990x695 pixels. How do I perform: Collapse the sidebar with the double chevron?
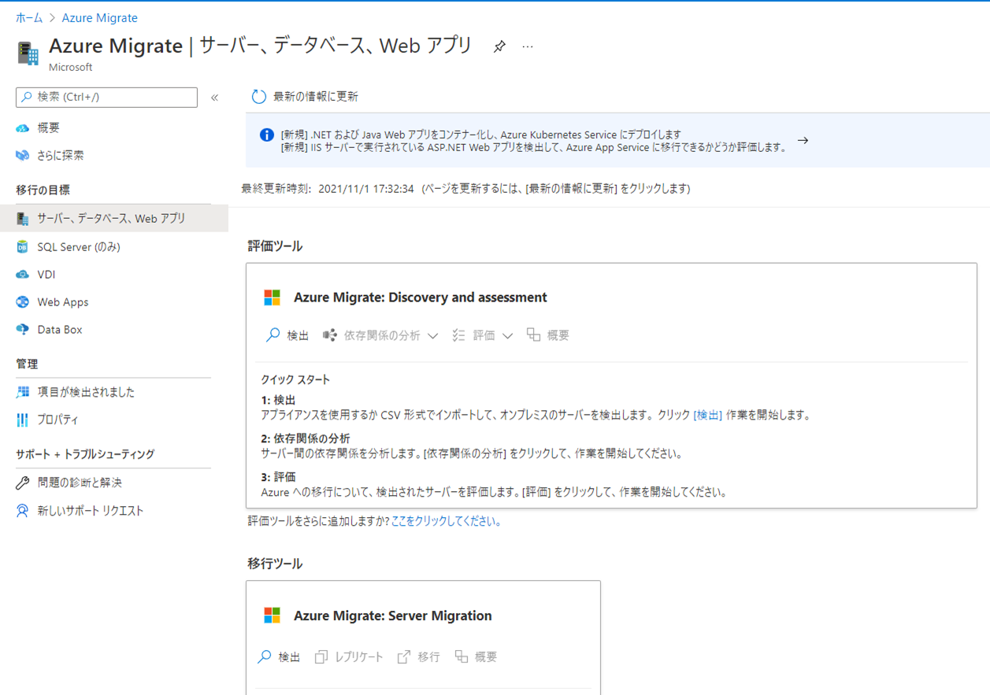[x=213, y=96]
